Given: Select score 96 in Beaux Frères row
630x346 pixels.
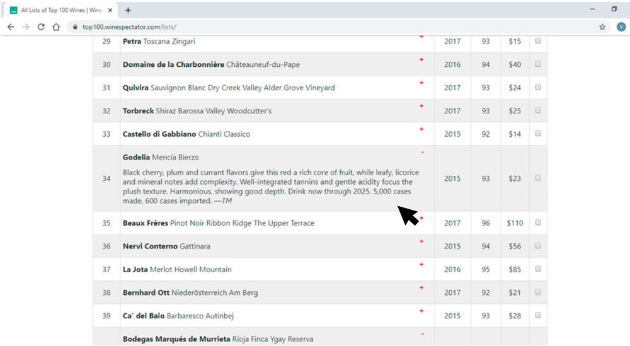Looking at the screenshot, I should (x=485, y=223).
